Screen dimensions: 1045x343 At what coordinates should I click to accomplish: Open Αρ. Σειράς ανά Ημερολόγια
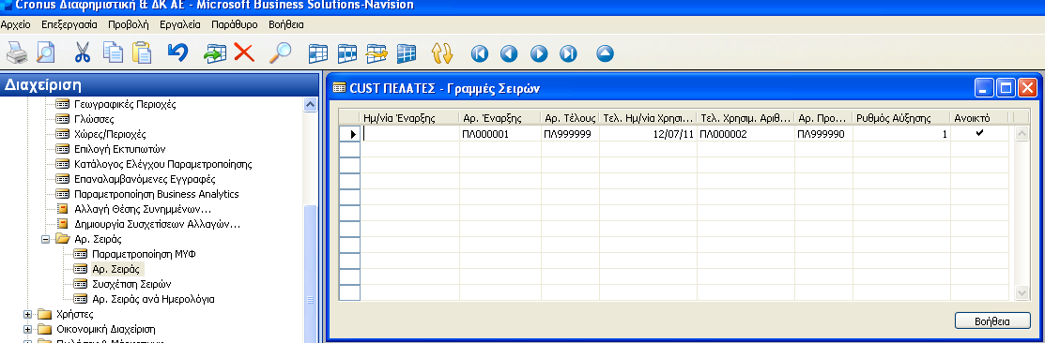153,299
